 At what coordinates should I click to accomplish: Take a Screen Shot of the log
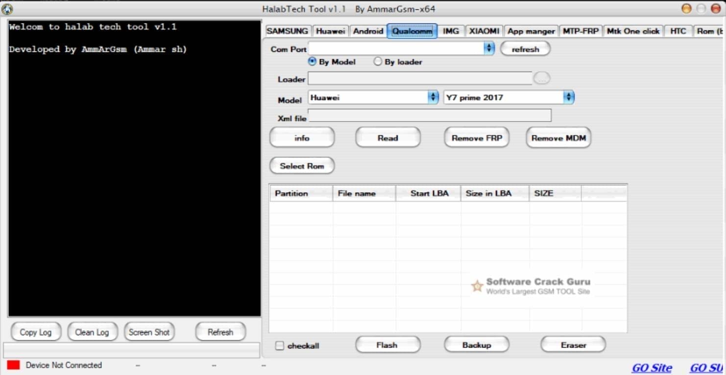tap(149, 332)
